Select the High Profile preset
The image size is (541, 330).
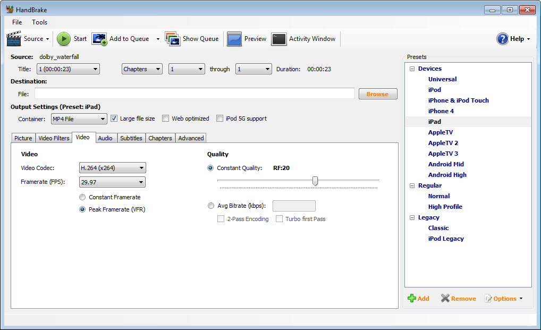[445, 207]
